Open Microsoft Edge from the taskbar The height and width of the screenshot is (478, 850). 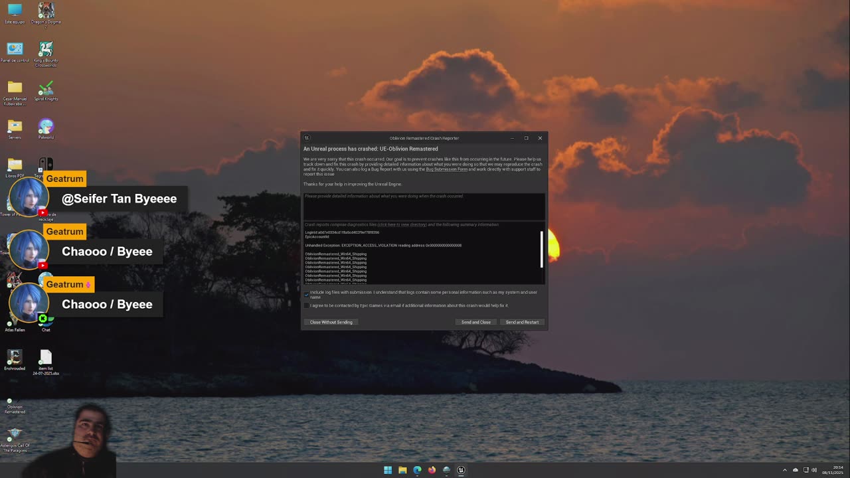(417, 470)
